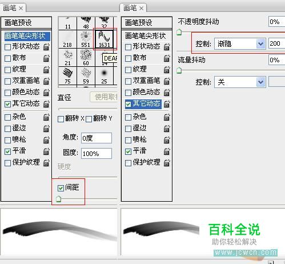Click the 使用取样大小 button
The width and height of the screenshot is (285, 264).
coord(104,97)
